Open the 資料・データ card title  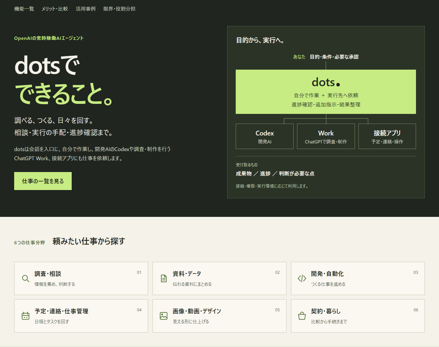pyautogui.click(x=187, y=274)
